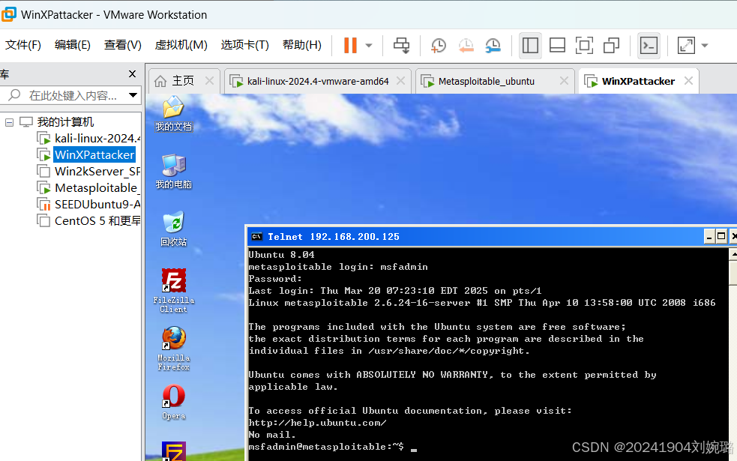737x461 pixels.
Task: Open the 选项卡(T) menu
Action: pos(245,45)
